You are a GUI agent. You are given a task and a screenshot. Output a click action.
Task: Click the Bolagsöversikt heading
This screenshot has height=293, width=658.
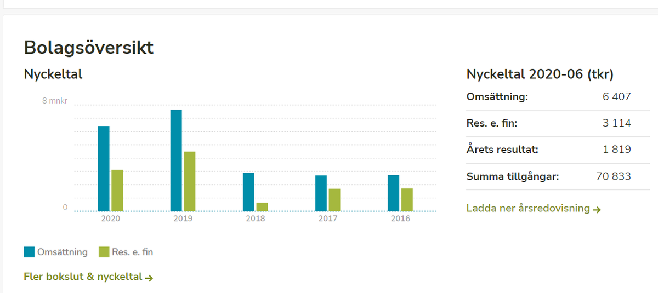pyautogui.click(x=89, y=48)
